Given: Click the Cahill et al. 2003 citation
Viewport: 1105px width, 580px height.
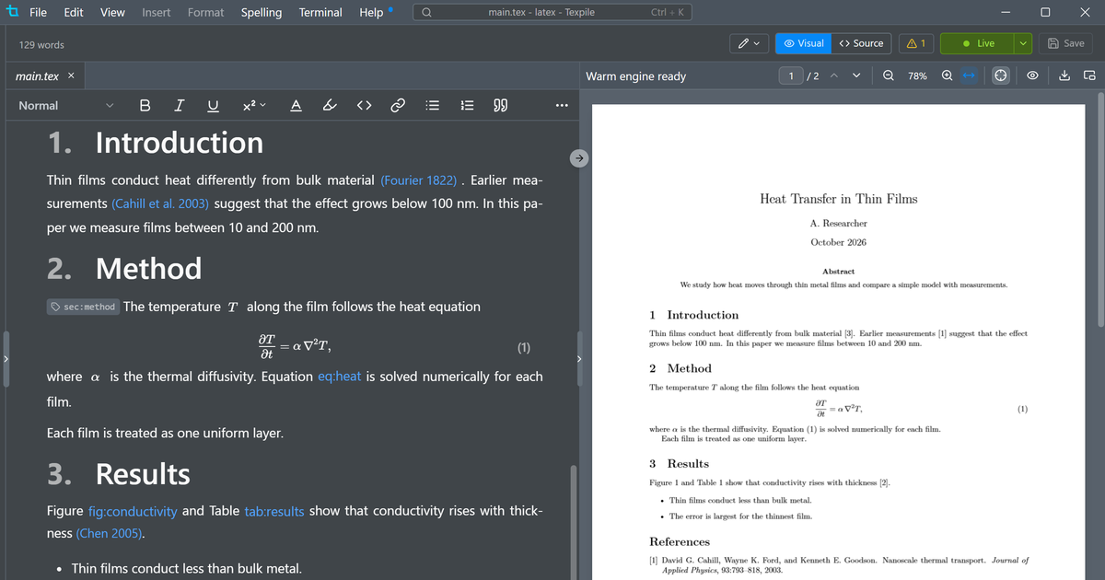Looking at the screenshot, I should (160, 203).
